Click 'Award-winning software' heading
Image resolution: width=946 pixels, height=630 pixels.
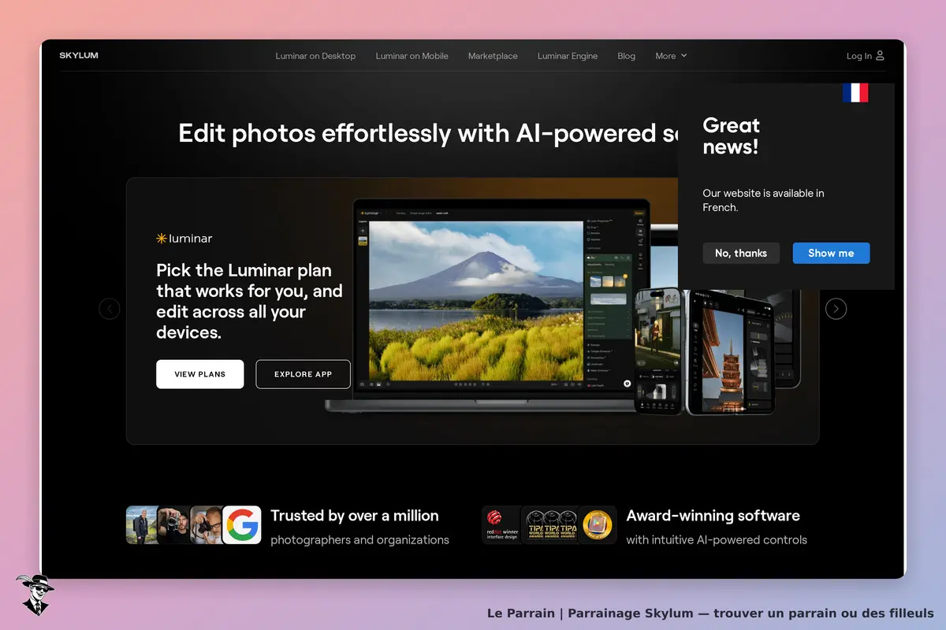713,516
